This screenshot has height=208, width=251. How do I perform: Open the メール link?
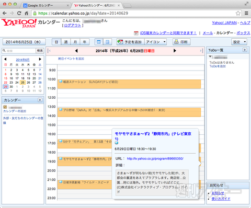pyautogui.click(x=208, y=33)
